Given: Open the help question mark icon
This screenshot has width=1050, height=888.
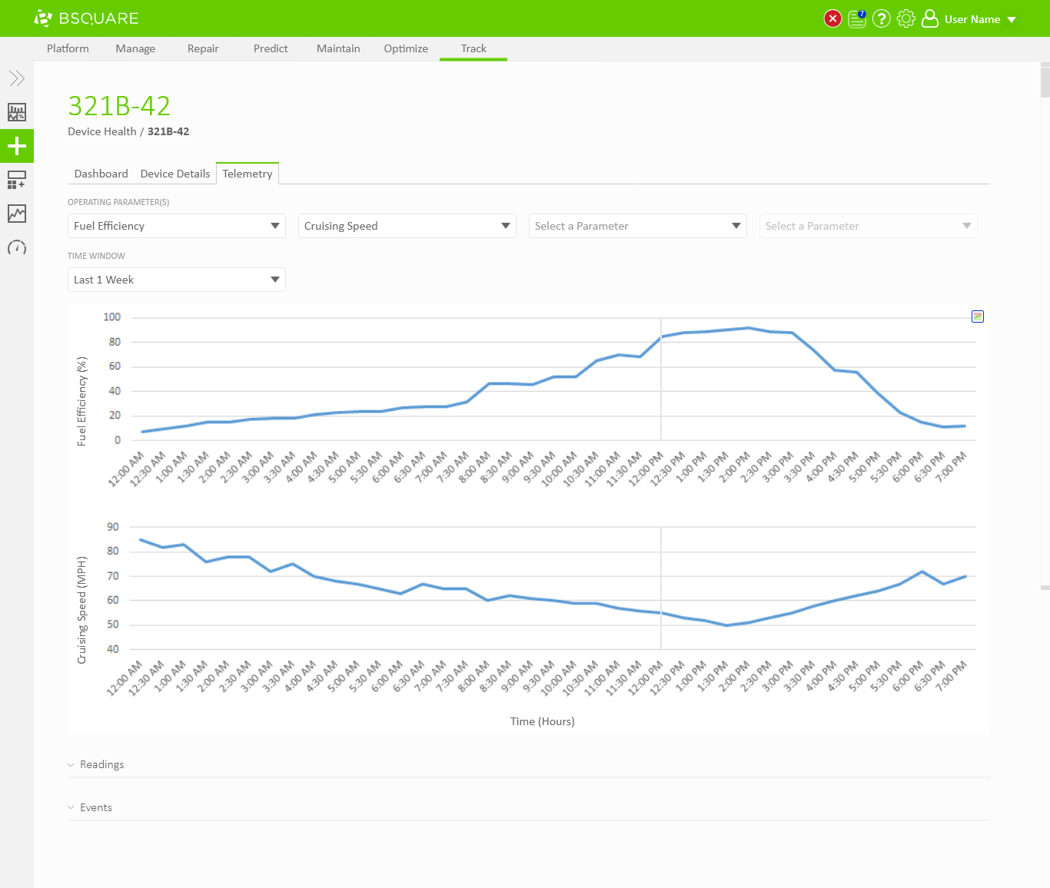Looking at the screenshot, I should pyautogui.click(x=882, y=18).
